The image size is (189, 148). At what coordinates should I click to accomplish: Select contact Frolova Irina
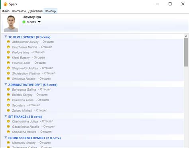[x=21, y=53]
